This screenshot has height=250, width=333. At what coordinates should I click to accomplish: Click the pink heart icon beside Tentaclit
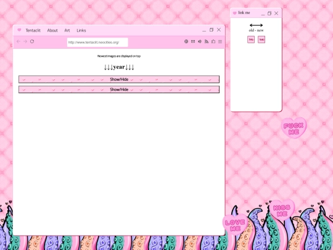[x=19, y=30]
